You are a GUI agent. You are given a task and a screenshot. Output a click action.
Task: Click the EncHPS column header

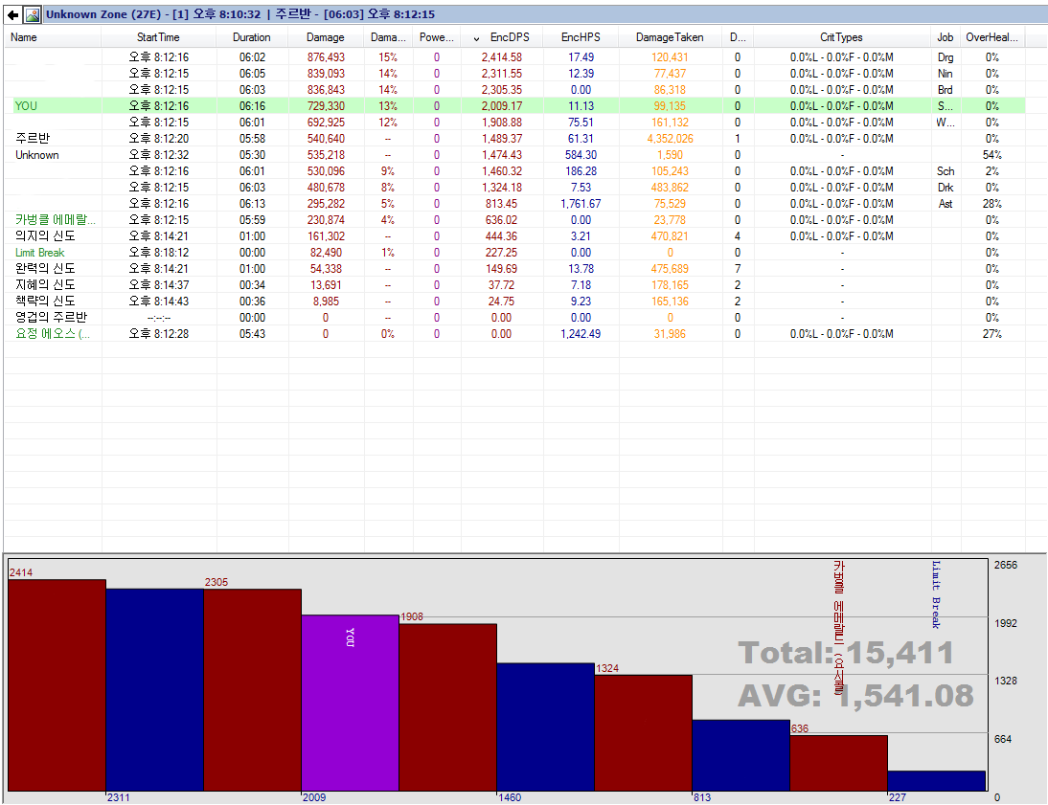(581, 37)
